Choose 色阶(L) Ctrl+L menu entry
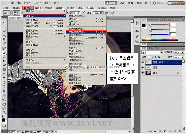 pyautogui.click(x=86, y=19)
